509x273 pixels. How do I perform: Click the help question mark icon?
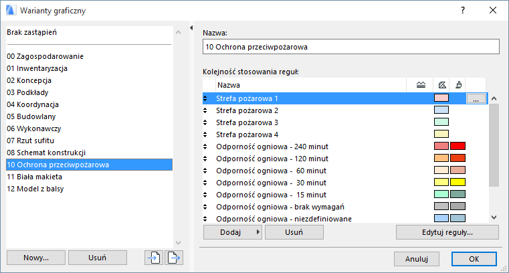pos(463,11)
